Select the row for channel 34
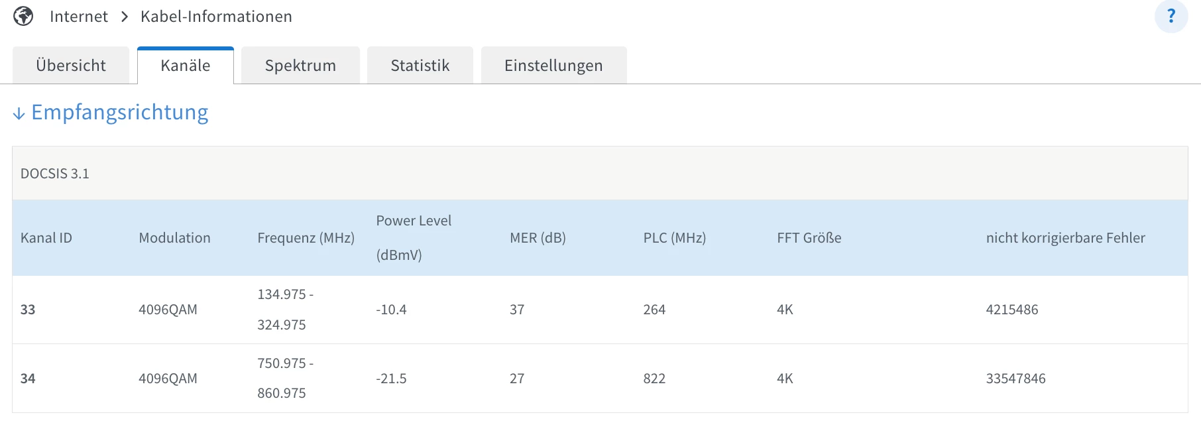 28,379
